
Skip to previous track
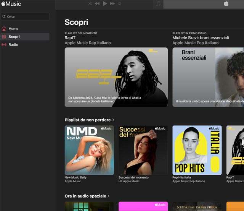tap(97, 3)
